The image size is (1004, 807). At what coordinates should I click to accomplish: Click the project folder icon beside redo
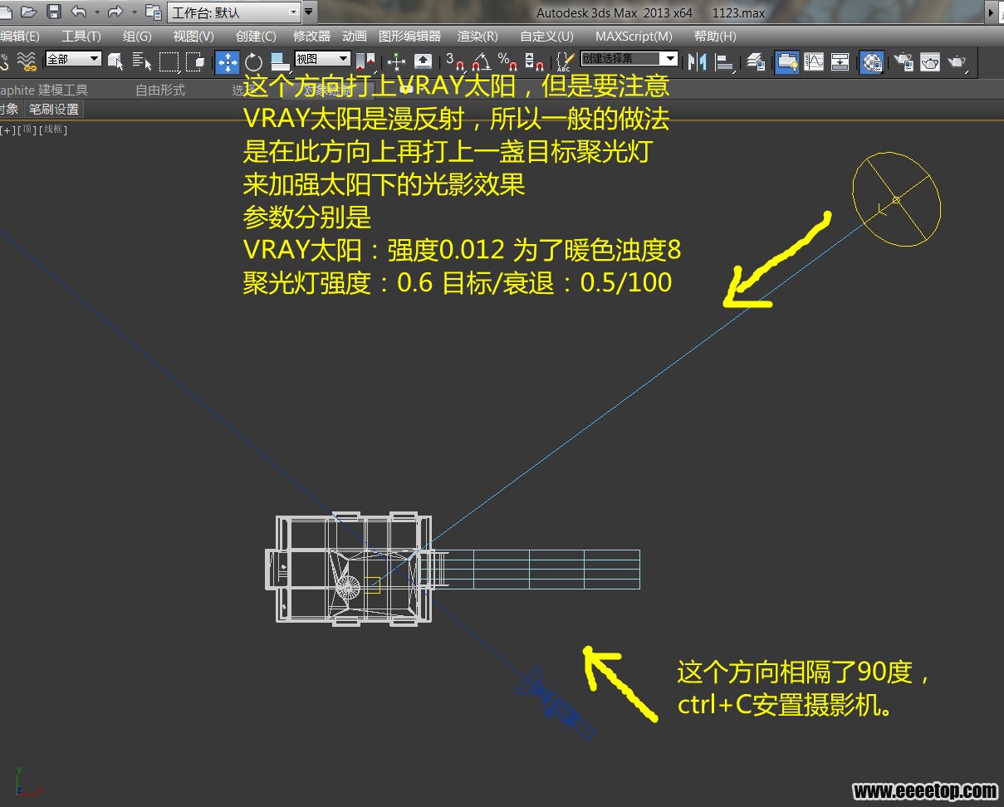pyautogui.click(x=153, y=12)
